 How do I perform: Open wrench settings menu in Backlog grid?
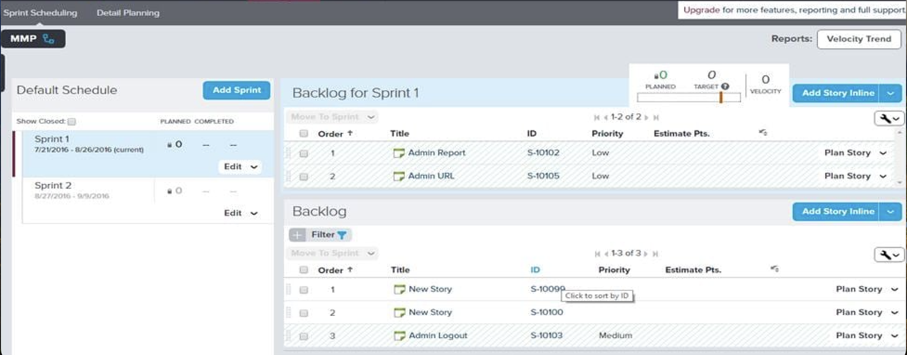(x=888, y=255)
